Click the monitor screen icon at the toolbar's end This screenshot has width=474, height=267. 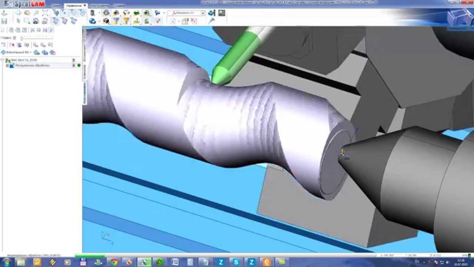click(x=222, y=13)
